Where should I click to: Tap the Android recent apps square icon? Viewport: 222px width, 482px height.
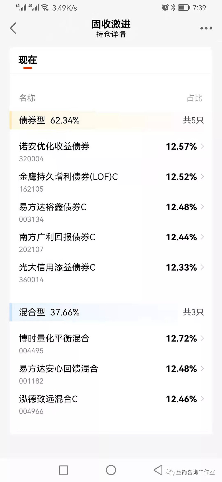pyautogui.click(x=64, y=470)
